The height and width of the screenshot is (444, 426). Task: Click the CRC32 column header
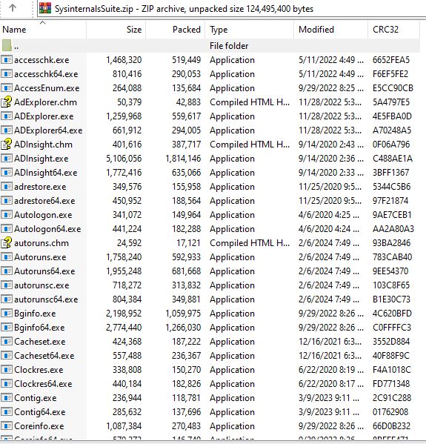393,30
